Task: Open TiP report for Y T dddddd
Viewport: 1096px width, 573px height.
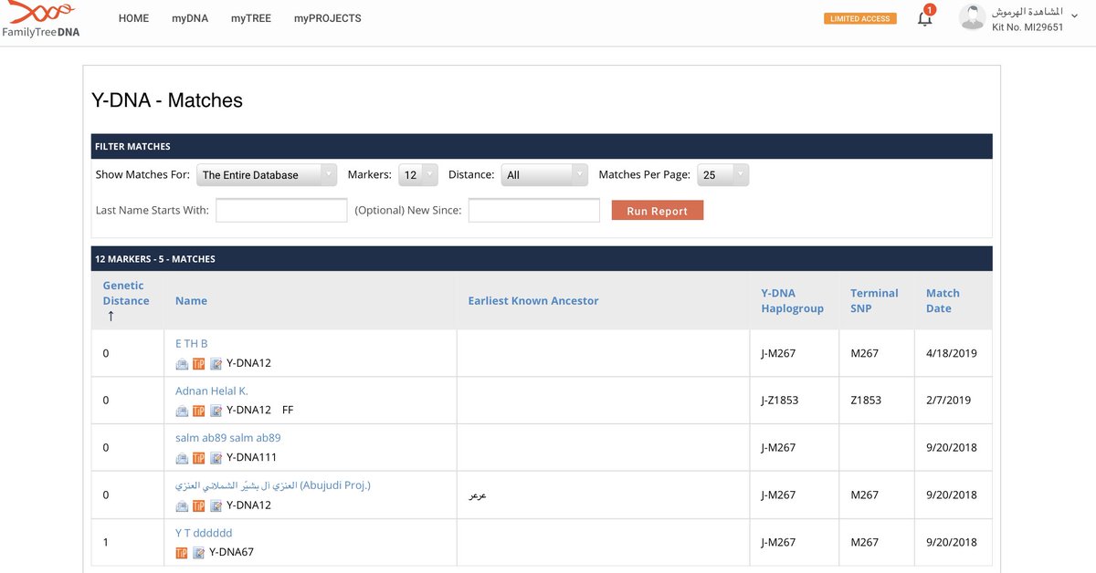Action: pos(181,553)
